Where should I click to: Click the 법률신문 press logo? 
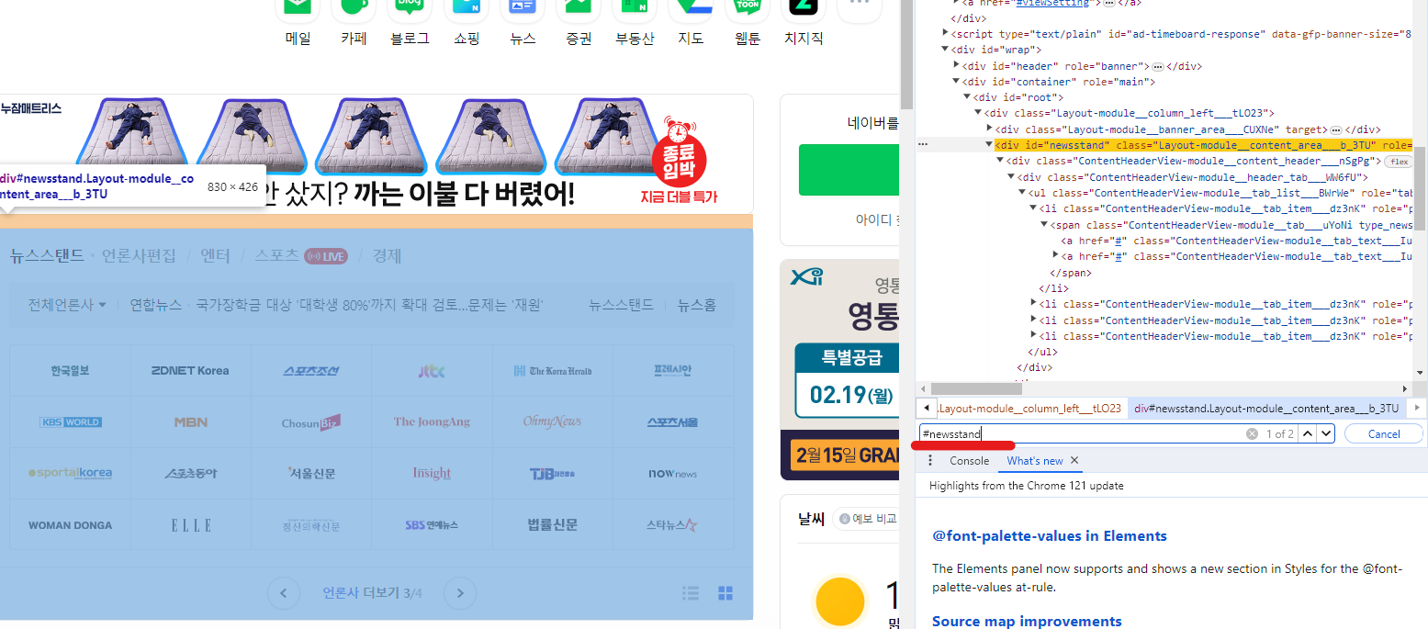click(553, 525)
